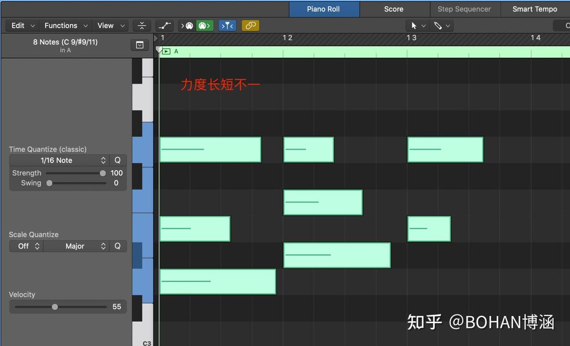The height and width of the screenshot is (346, 570).
Task: Toggle the blue Catch Playhead button
Action: [x=227, y=26]
